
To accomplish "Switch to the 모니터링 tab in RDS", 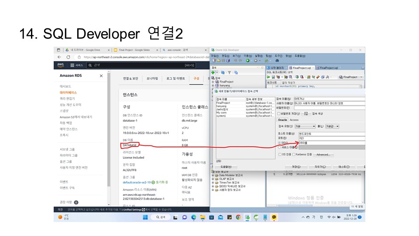I will [x=152, y=78].
